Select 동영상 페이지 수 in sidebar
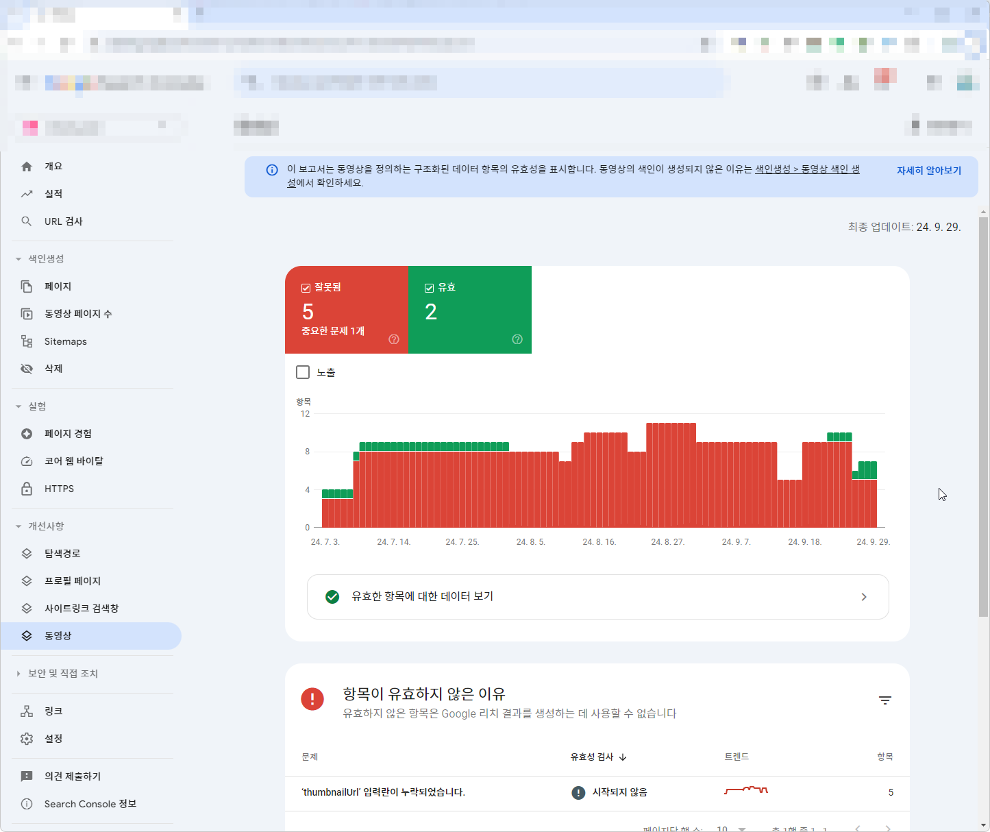 tap(78, 314)
